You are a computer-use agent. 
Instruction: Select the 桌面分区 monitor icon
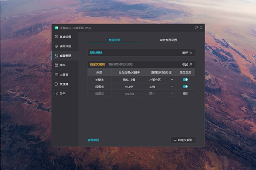coord(56,46)
